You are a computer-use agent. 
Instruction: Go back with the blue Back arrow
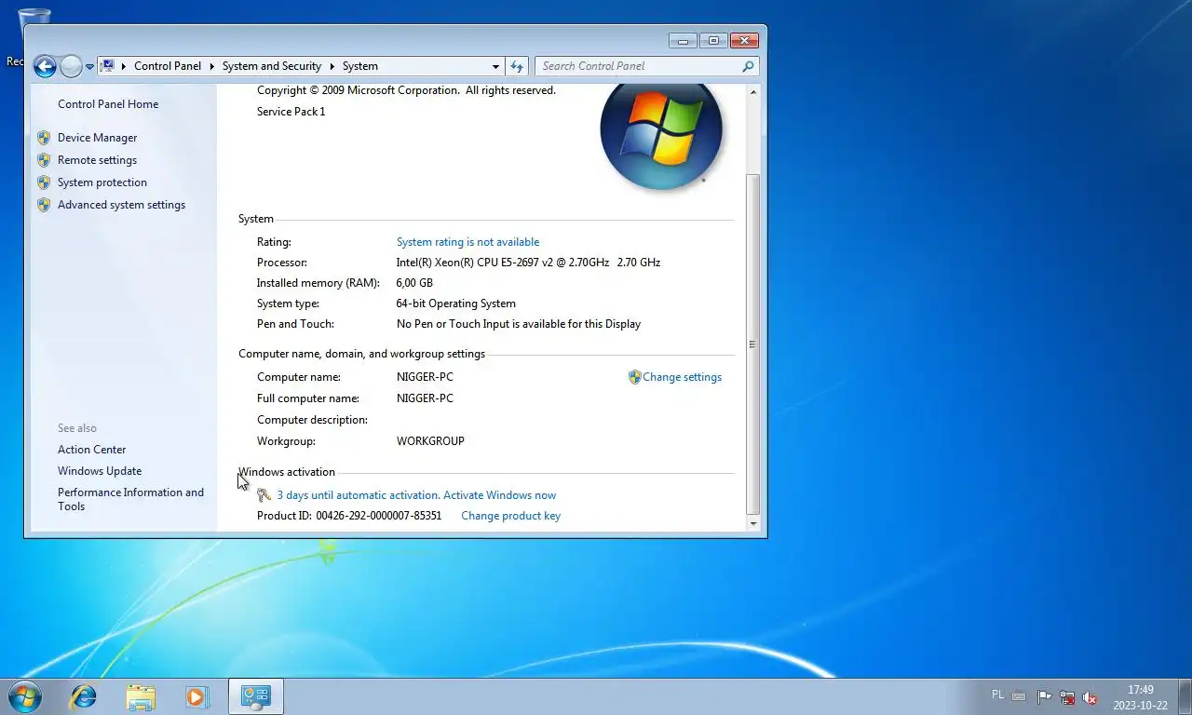[45, 66]
